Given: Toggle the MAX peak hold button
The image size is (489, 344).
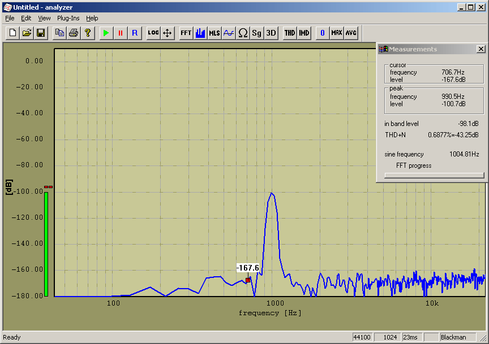Looking at the screenshot, I should click(337, 33).
